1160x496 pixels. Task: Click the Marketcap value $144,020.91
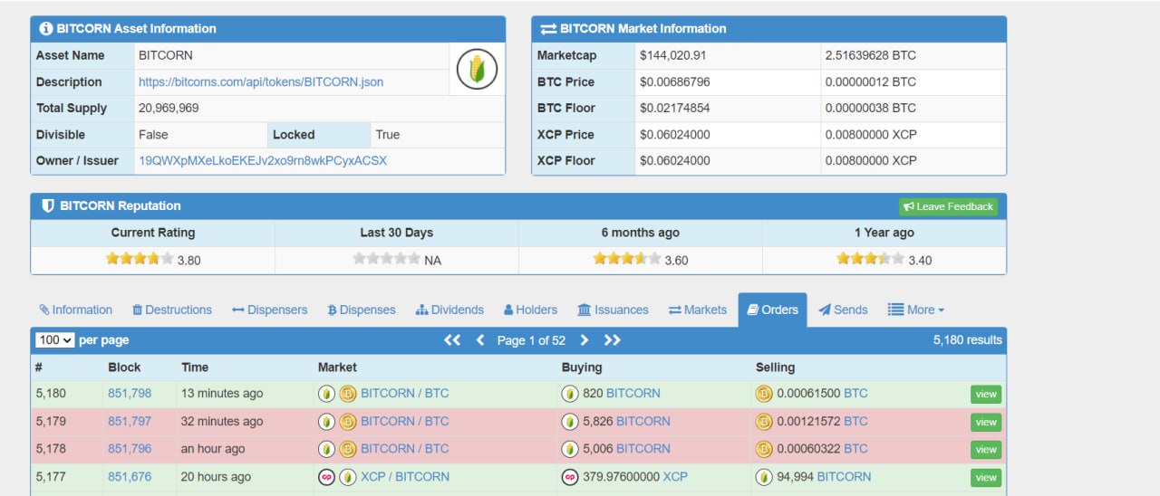click(x=673, y=55)
